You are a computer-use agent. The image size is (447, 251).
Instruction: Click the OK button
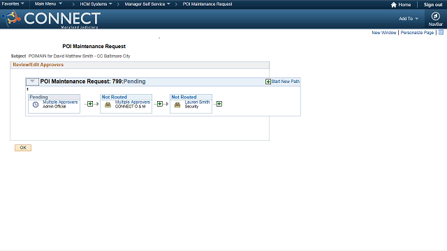23,148
